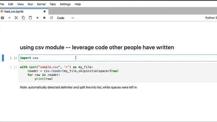The width and height of the screenshot is (217, 122).
Task: Click the blue cell collapser bar
Action: [x=3, y=58]
